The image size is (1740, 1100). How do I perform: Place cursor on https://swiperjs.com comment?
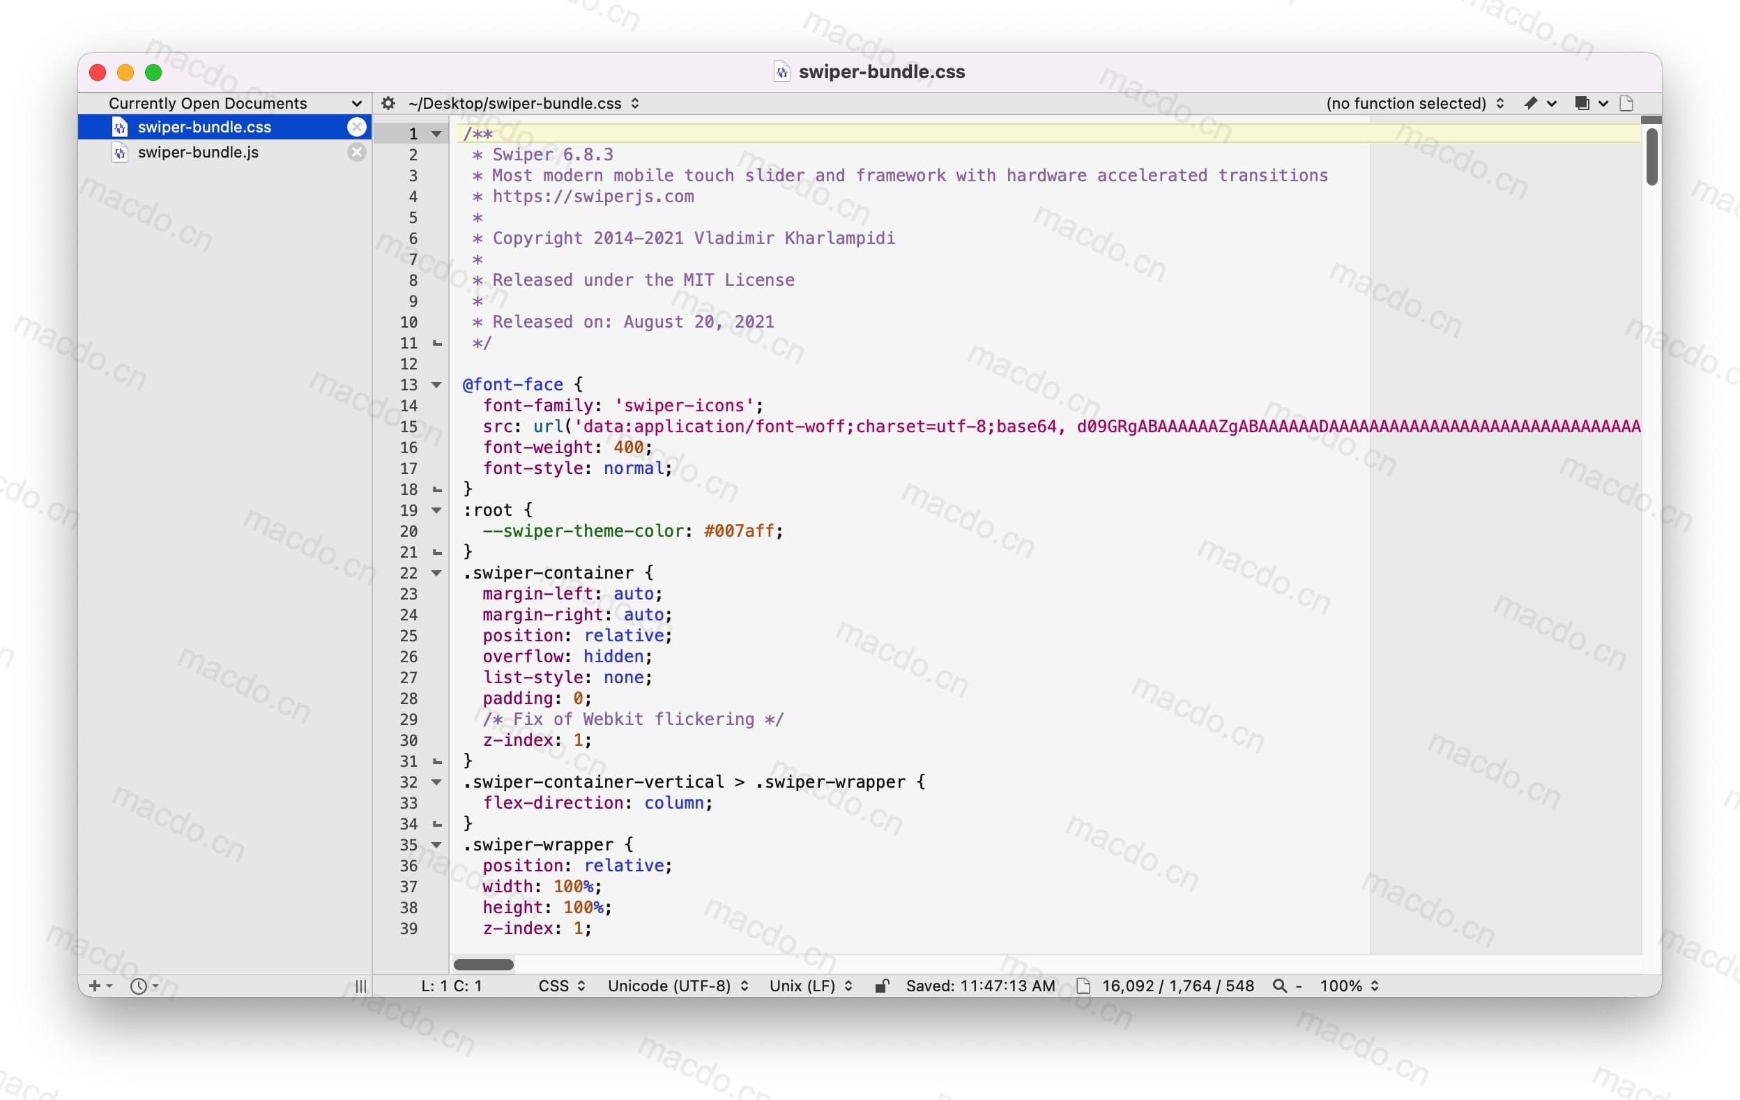(593, 197)
